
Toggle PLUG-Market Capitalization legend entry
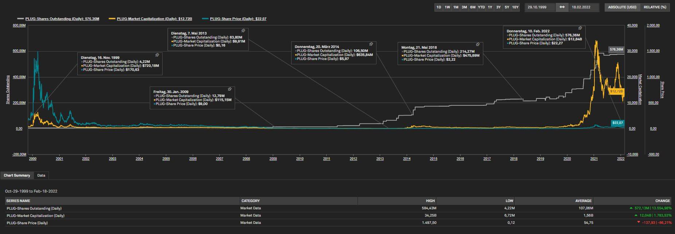point(155,19)
